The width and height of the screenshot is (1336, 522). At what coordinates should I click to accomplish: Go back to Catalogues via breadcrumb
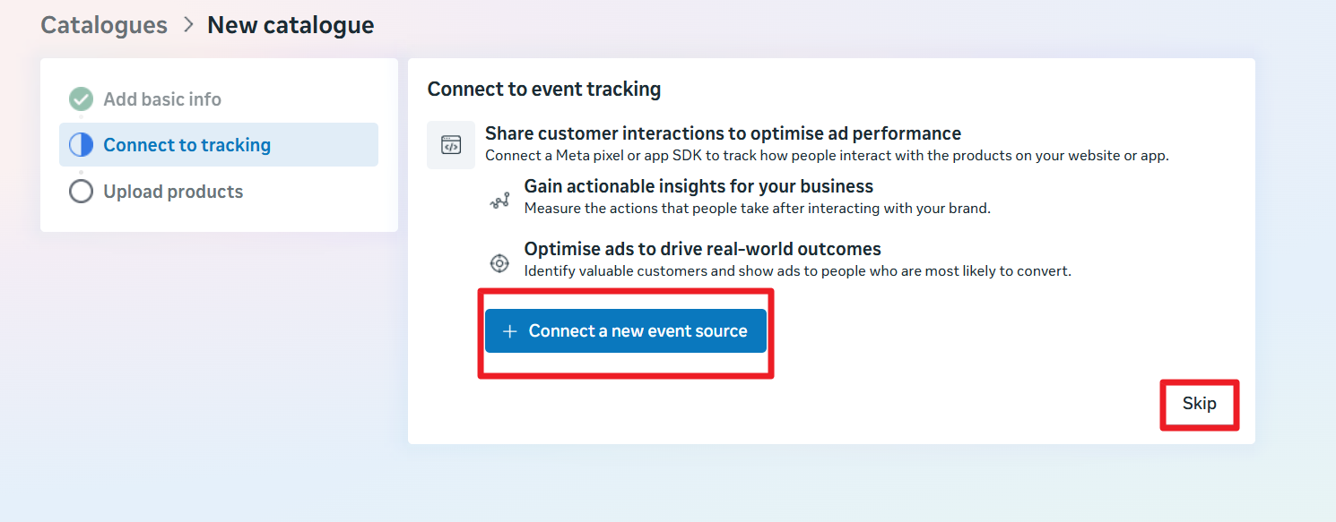[104, 25]
